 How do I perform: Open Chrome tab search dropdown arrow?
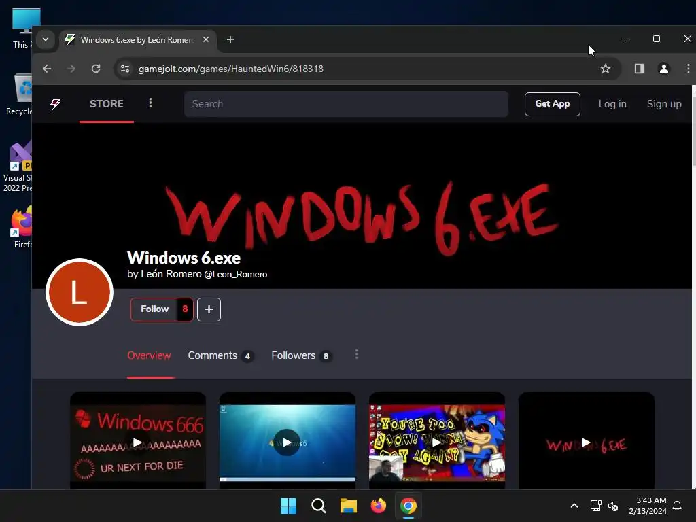(46, 39)
